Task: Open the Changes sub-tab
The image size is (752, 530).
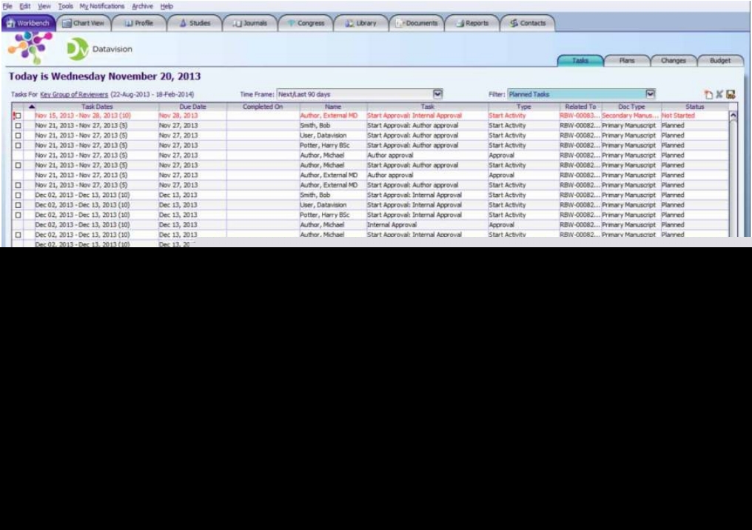Action: click(674, 61)
